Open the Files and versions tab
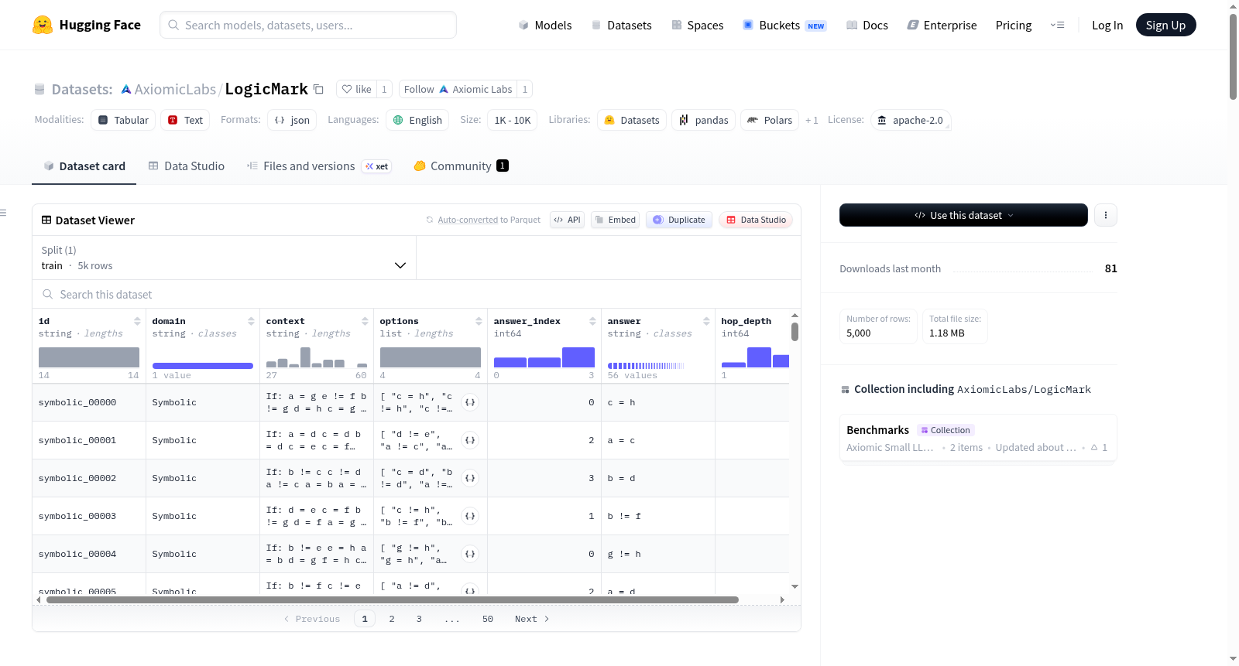Image resolution: width=1239 pixels, height=666 pixels. coord(319,166)
